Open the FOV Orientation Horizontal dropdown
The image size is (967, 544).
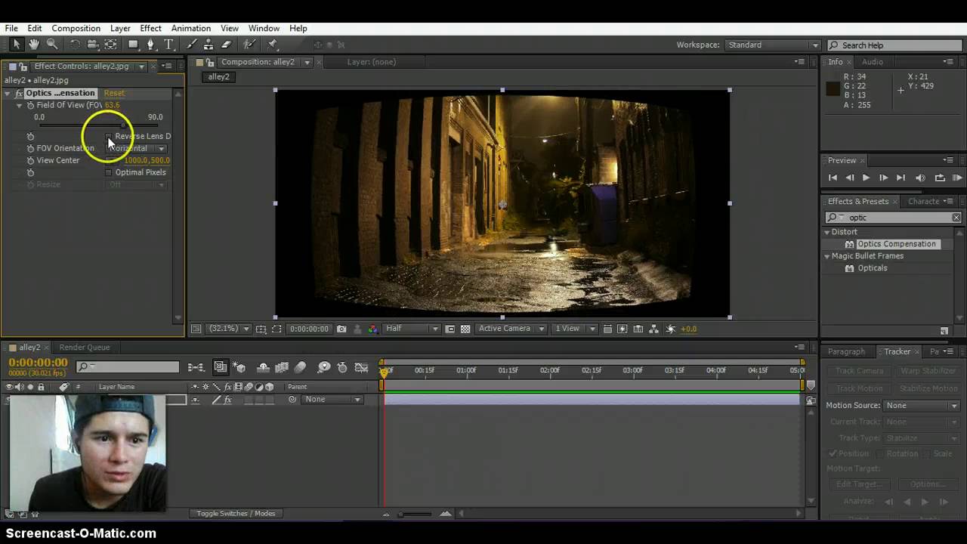[x=136, y=148]
